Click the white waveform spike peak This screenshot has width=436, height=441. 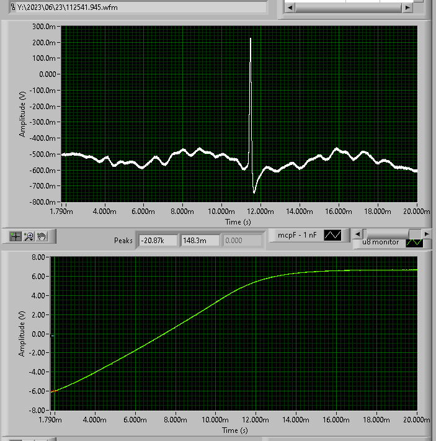click(251, 39)
